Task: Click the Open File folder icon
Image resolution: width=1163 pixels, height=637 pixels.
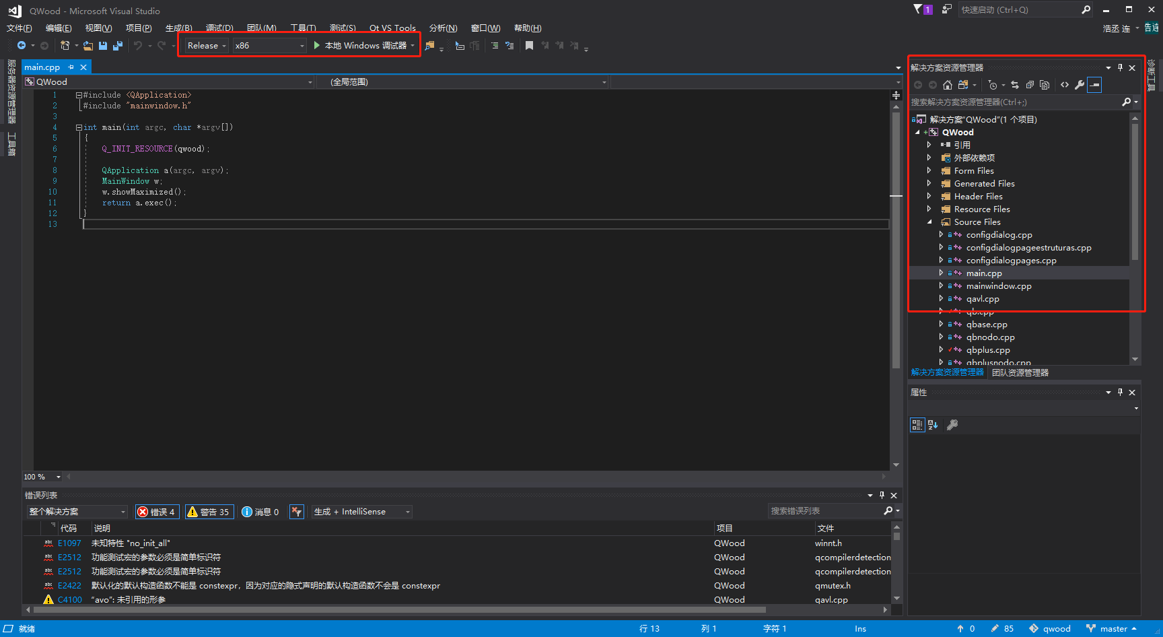Action: click(88, 45)
